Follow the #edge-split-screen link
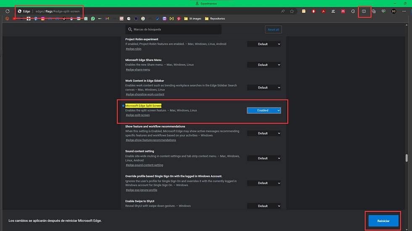Viewport: 412px width, 231px height. [138, 115]
